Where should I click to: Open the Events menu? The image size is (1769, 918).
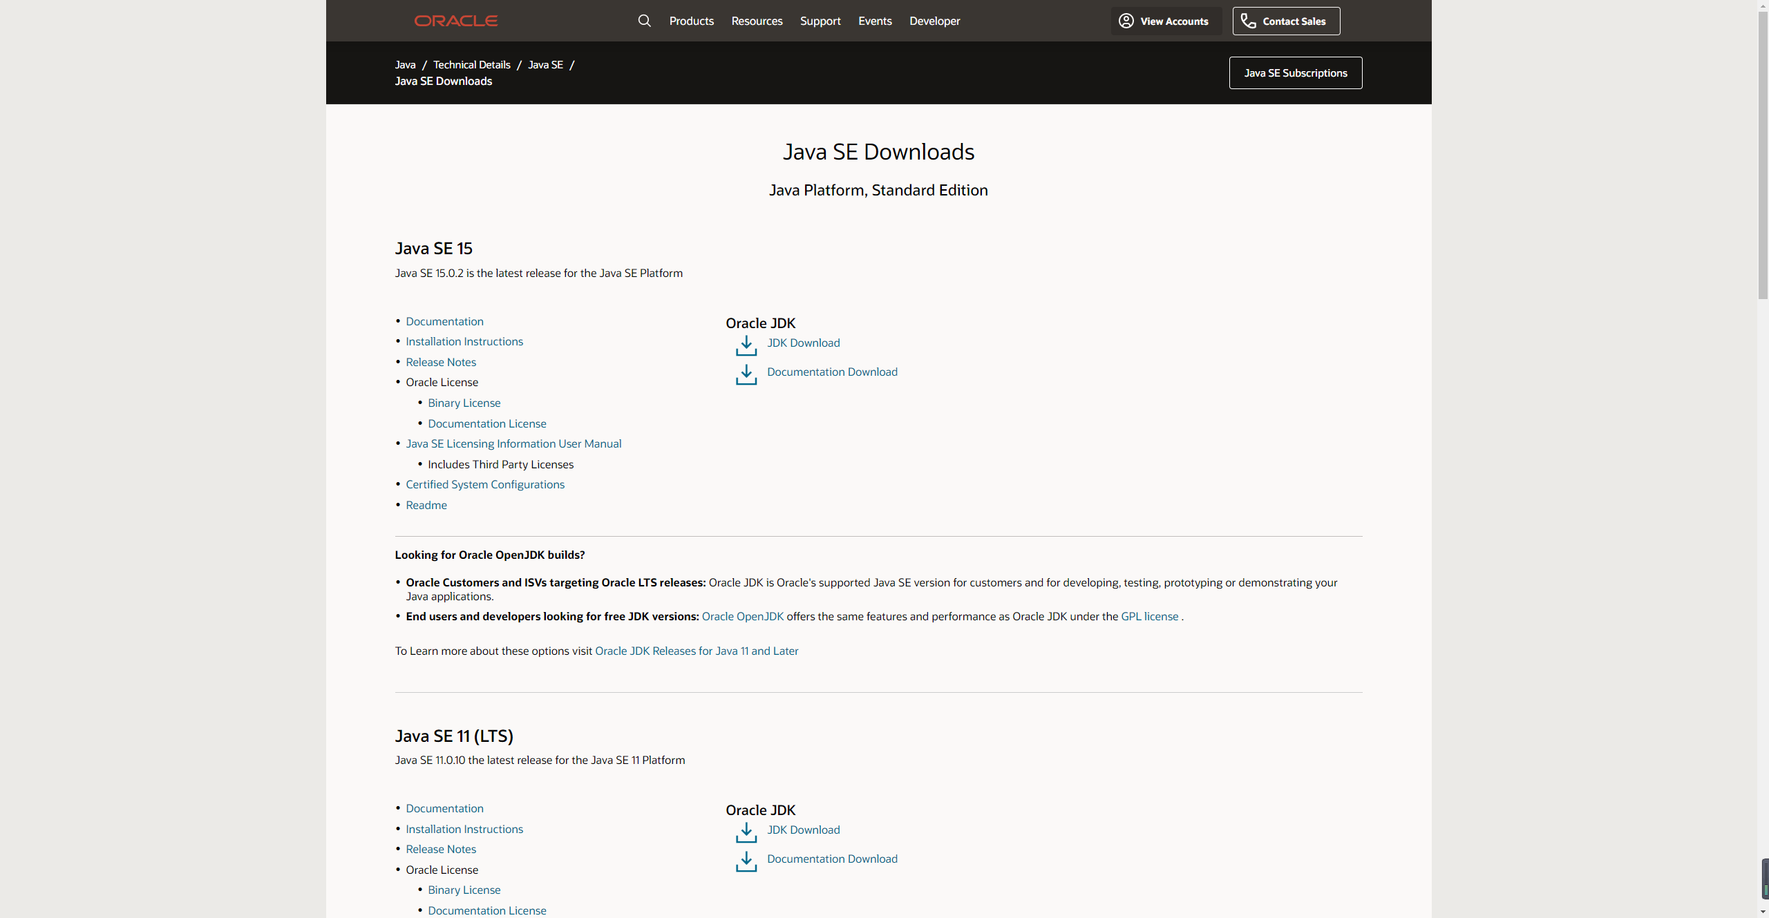coord(875,21)
